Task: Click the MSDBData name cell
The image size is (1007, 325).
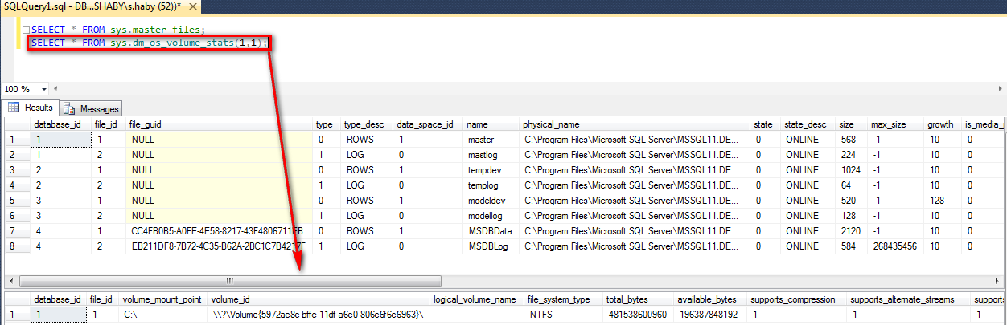Action: tap(490, 230)
